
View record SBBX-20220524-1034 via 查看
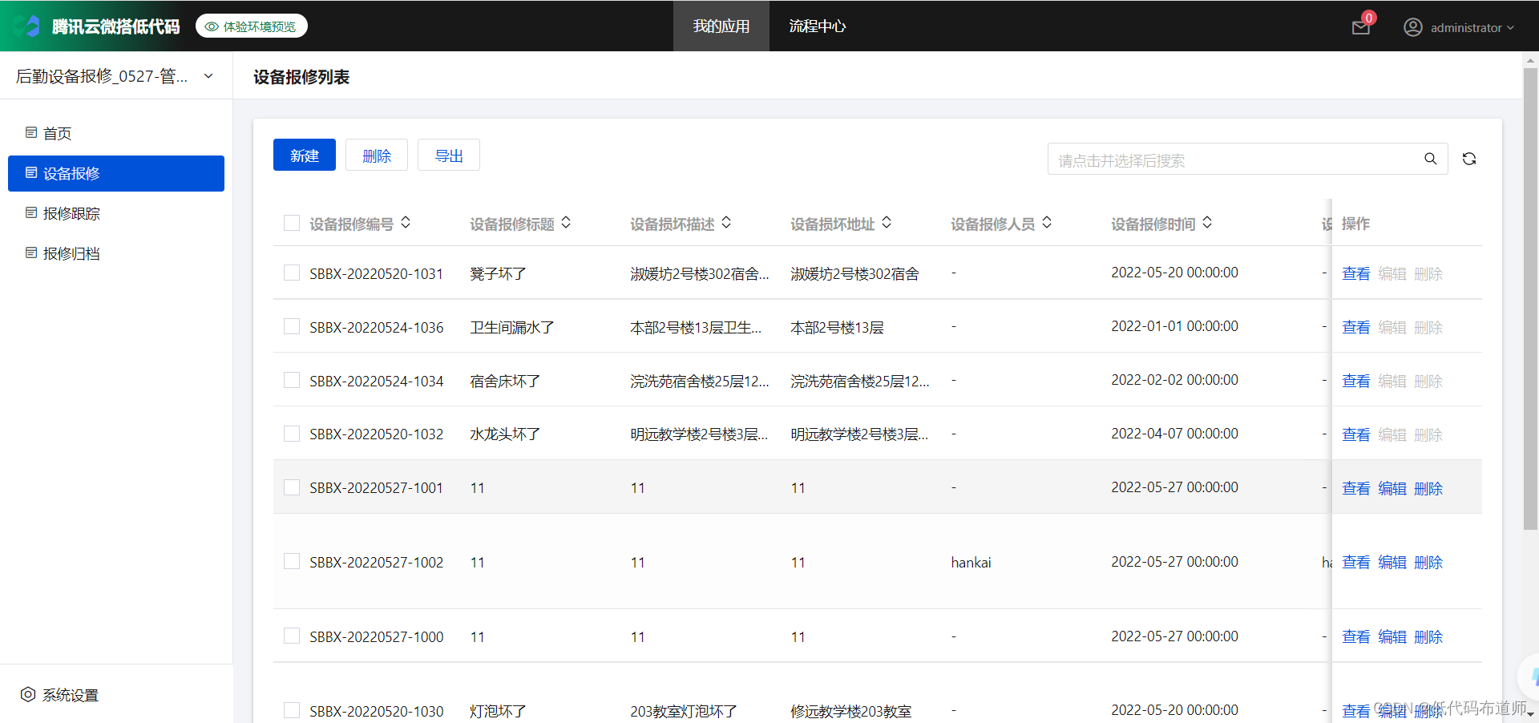tap(1356, 381)
